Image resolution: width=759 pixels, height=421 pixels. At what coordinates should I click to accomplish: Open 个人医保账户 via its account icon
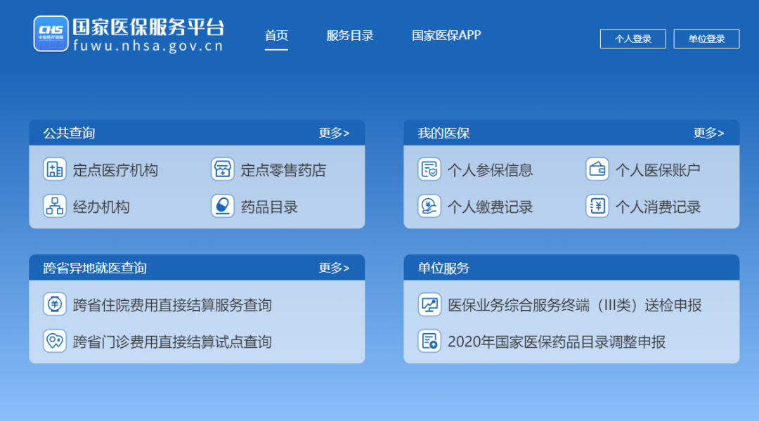click(597, 169)
